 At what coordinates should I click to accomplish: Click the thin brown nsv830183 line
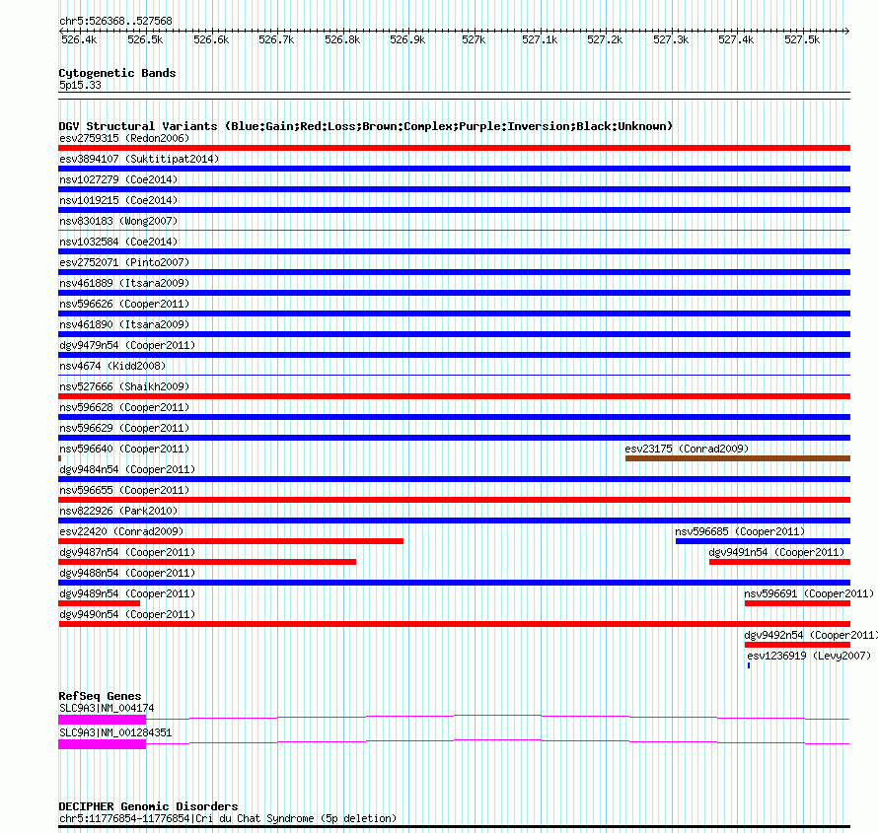454,230
